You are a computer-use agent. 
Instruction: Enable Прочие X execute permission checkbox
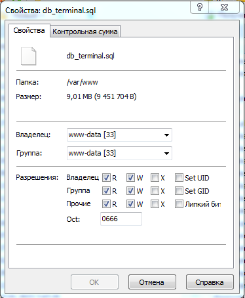click(155, 204)
